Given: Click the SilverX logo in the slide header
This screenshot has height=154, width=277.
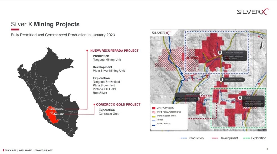Looking at the screenshot, I should click(253, 12).
